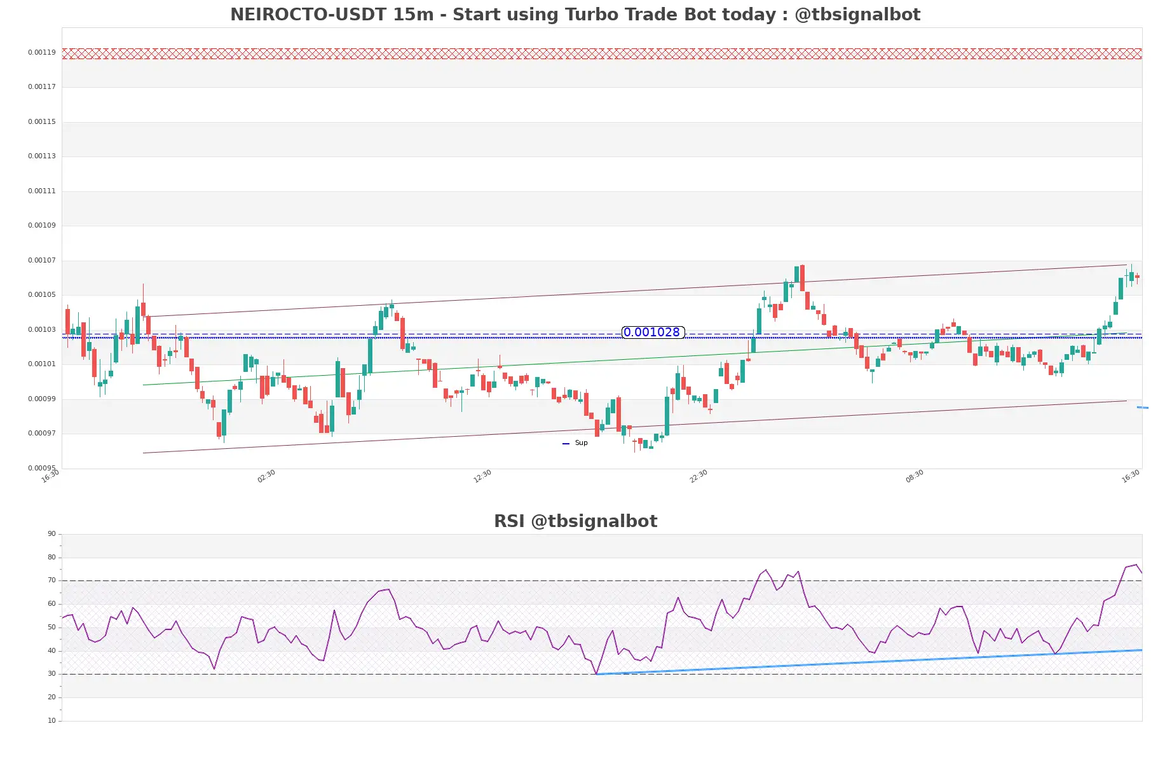Click the RSI 50 axis label
This screenshot has height=768, width=1151.
click(x=51, y=627)
